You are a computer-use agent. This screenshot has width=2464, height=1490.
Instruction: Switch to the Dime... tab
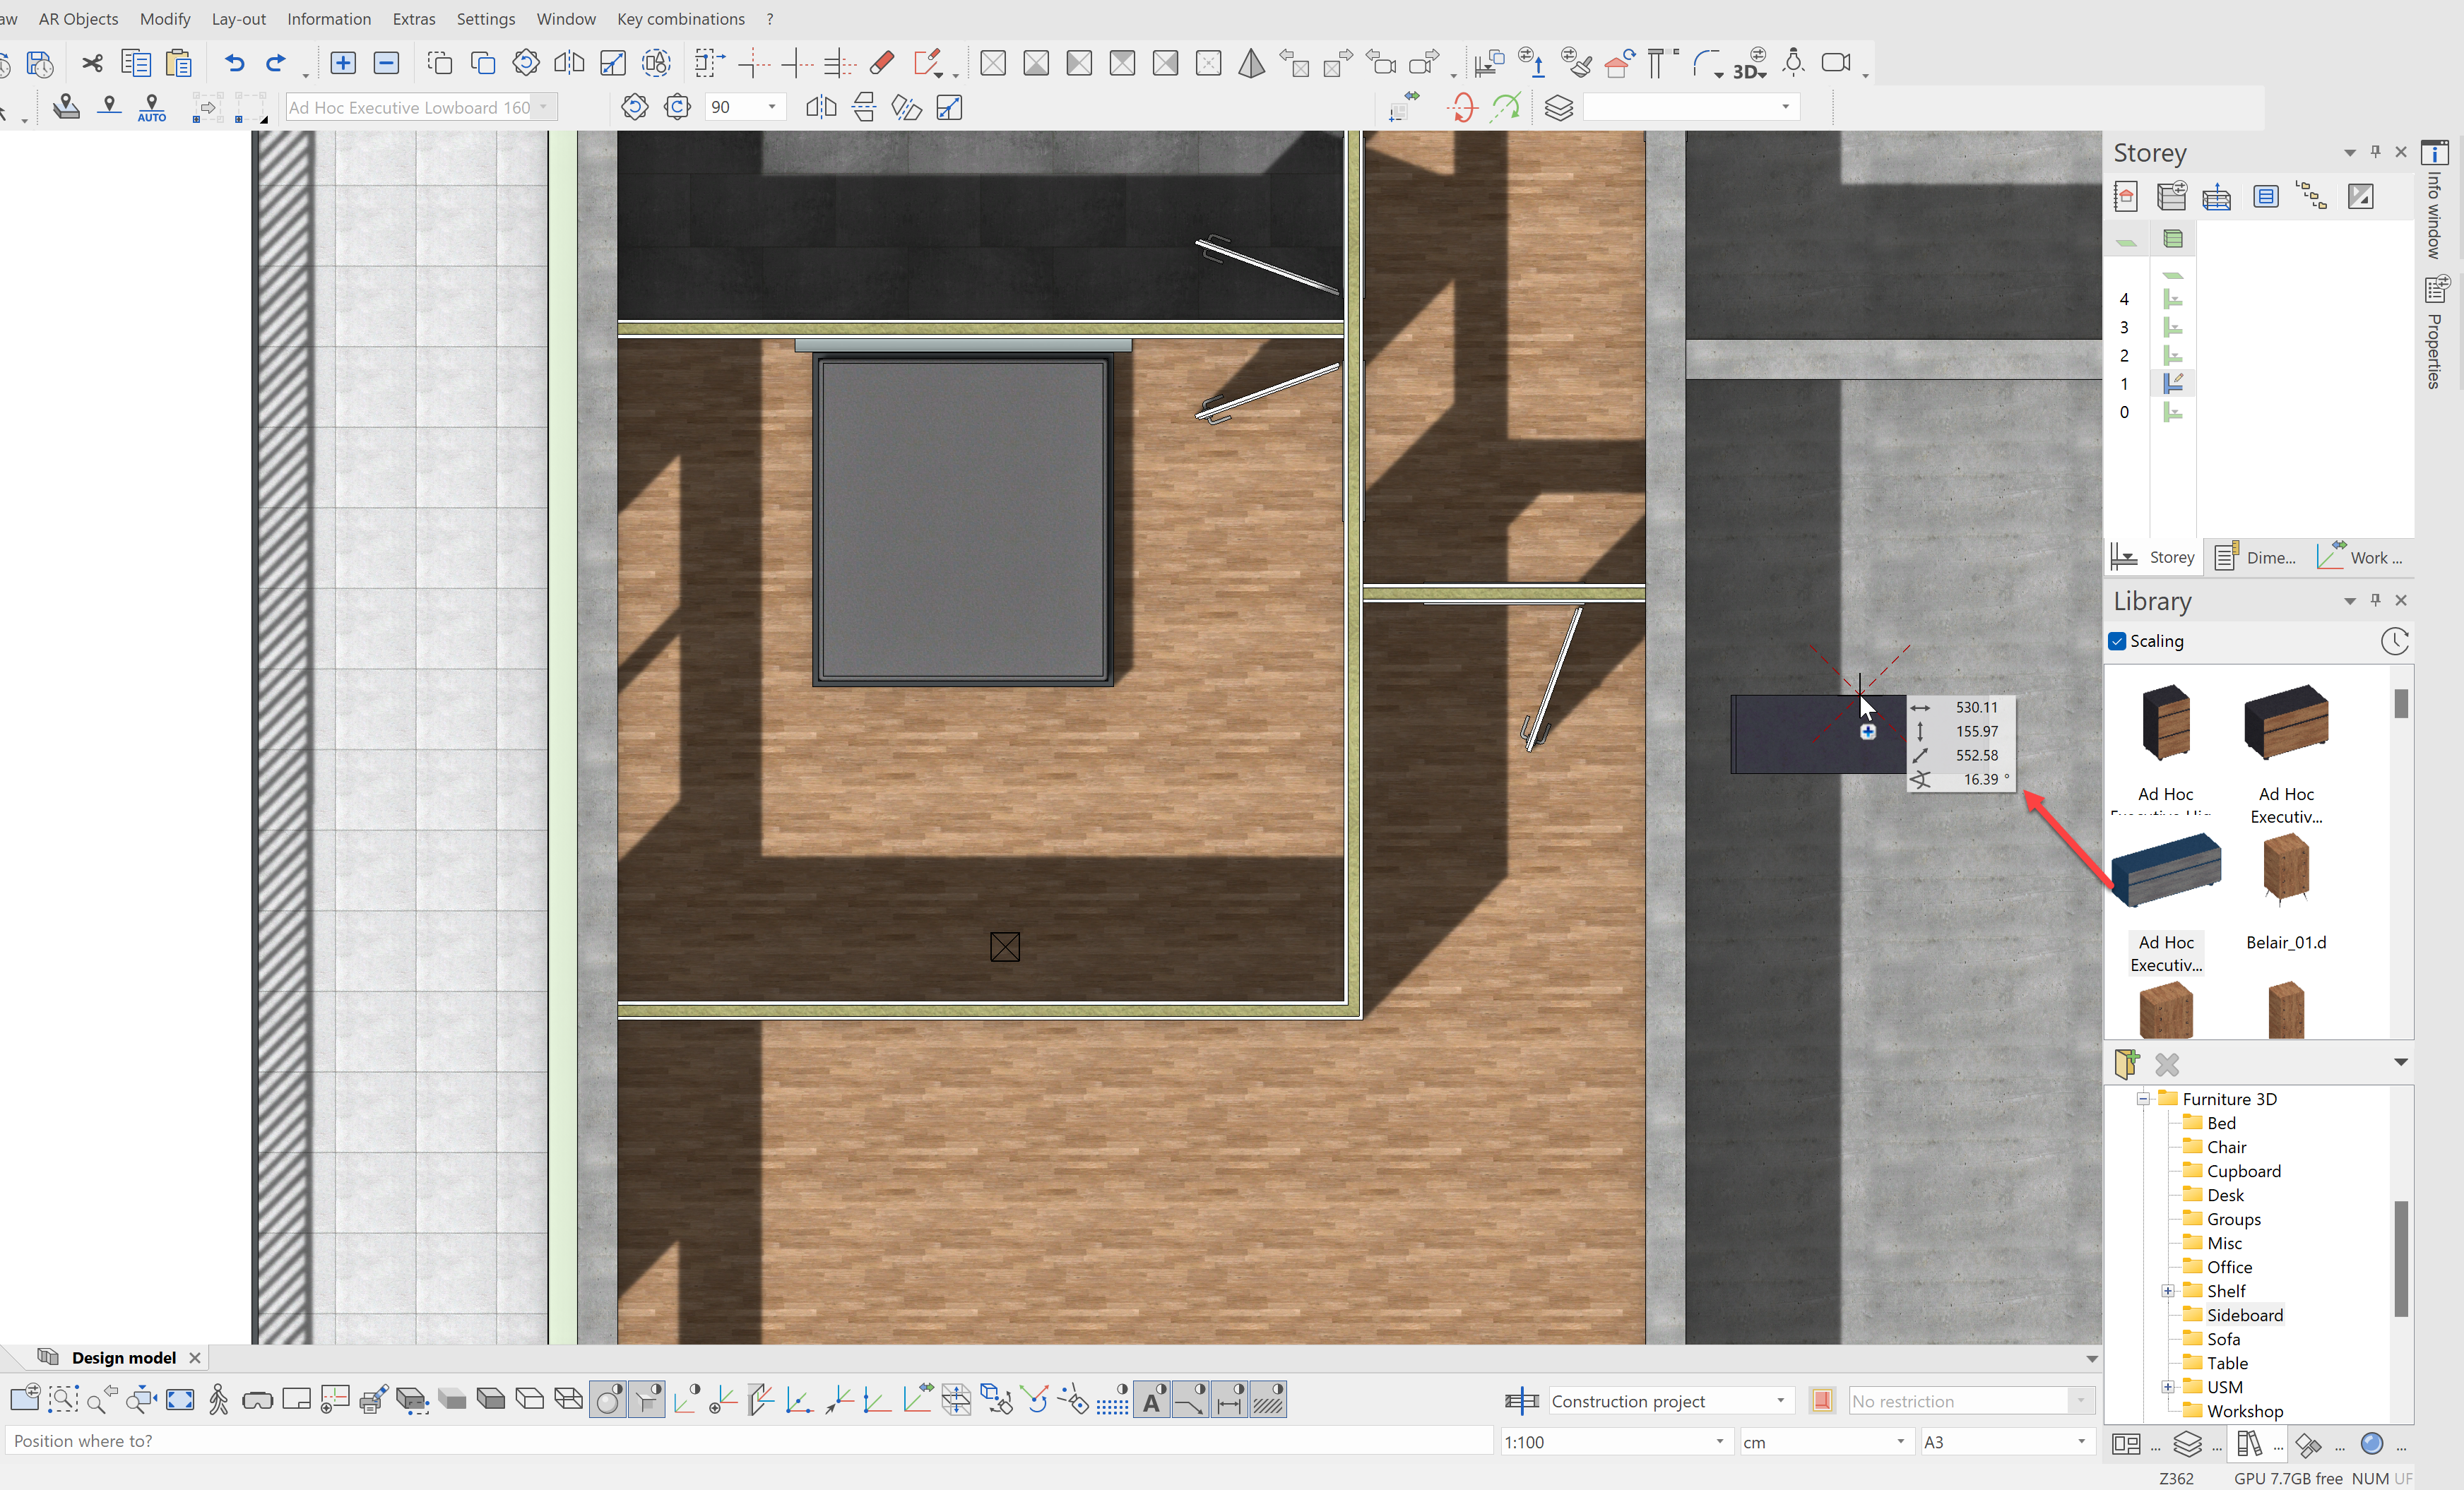(x=2255, y=558)
